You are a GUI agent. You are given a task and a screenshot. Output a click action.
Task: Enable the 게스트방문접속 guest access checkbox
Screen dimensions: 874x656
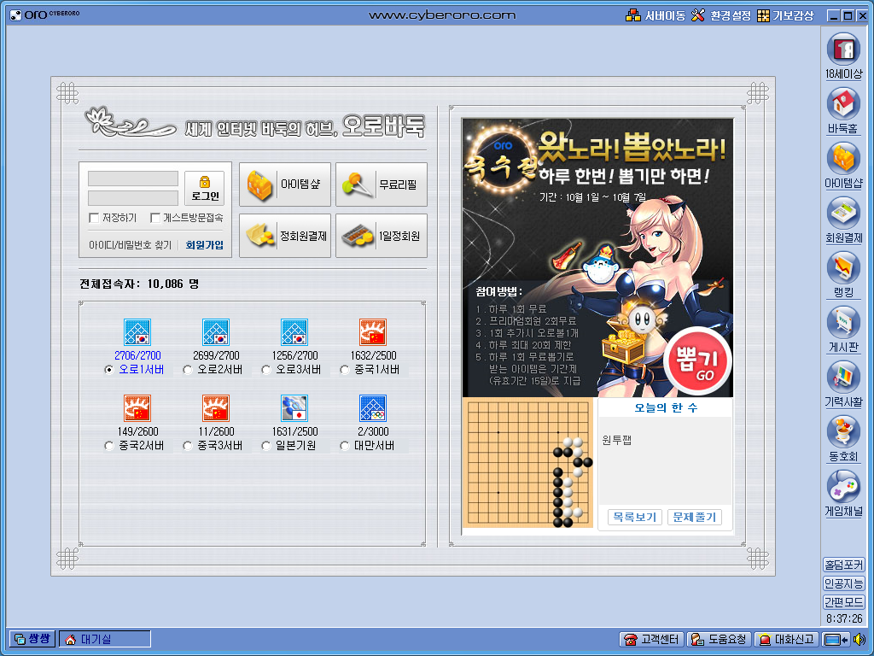(x=155, y=218)
